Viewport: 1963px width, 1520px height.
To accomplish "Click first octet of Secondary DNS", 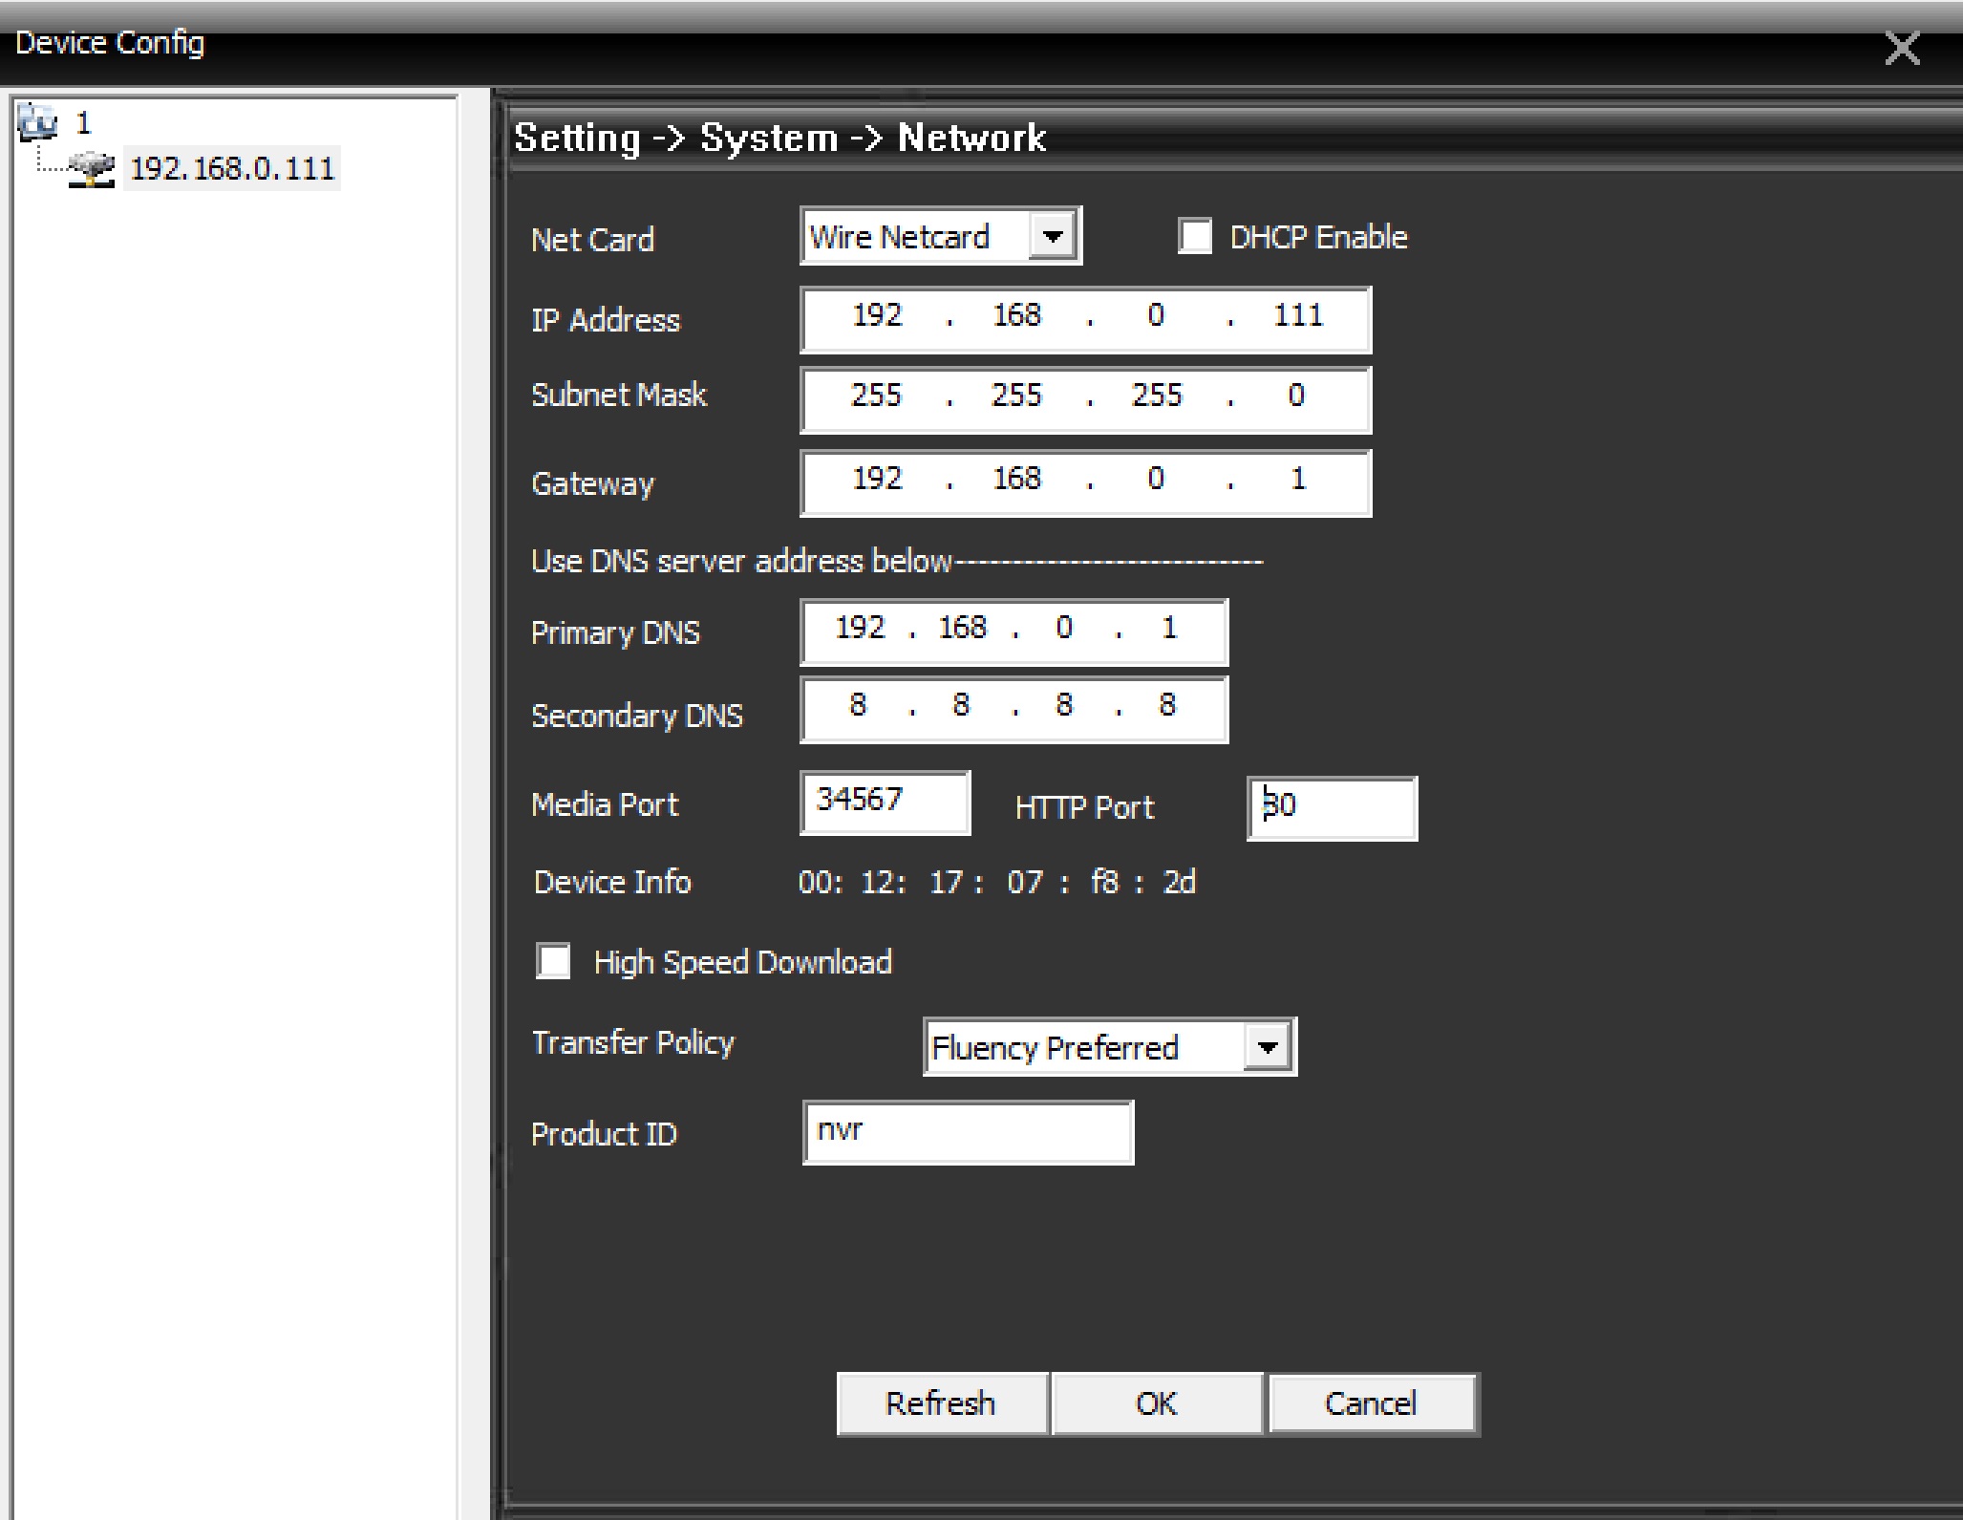I will click(x=858, y=706).
